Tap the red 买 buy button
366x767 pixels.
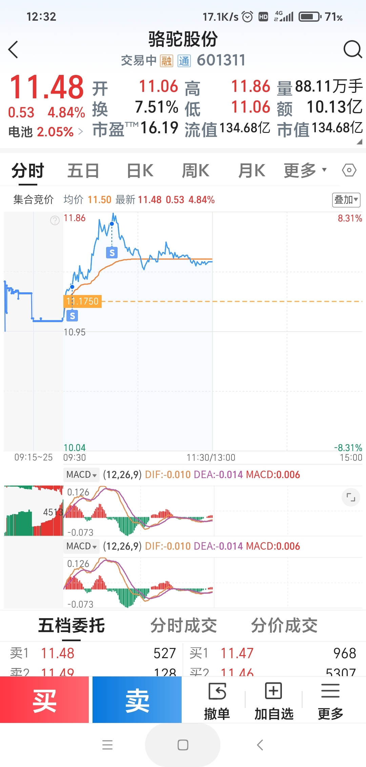44,700
